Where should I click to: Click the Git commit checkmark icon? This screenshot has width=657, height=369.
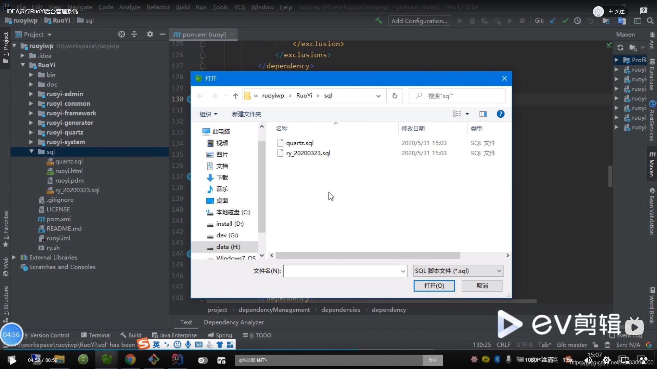[x=565, y=21]
